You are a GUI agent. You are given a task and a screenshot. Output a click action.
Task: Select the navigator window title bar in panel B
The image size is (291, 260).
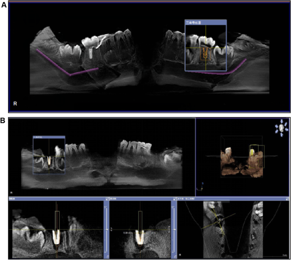click(x=49, y=137)
